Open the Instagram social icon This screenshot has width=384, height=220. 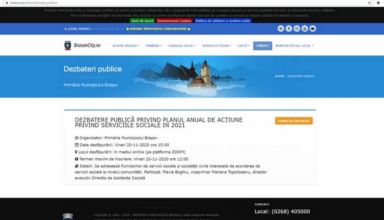coord(297,29)
